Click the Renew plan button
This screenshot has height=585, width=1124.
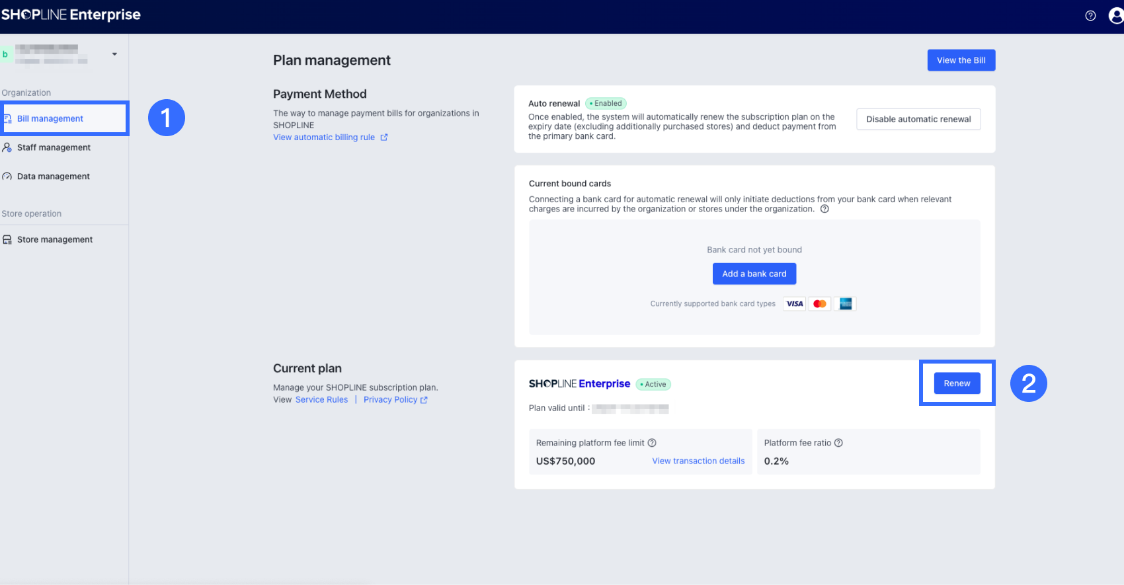click(x=957, y=383)
